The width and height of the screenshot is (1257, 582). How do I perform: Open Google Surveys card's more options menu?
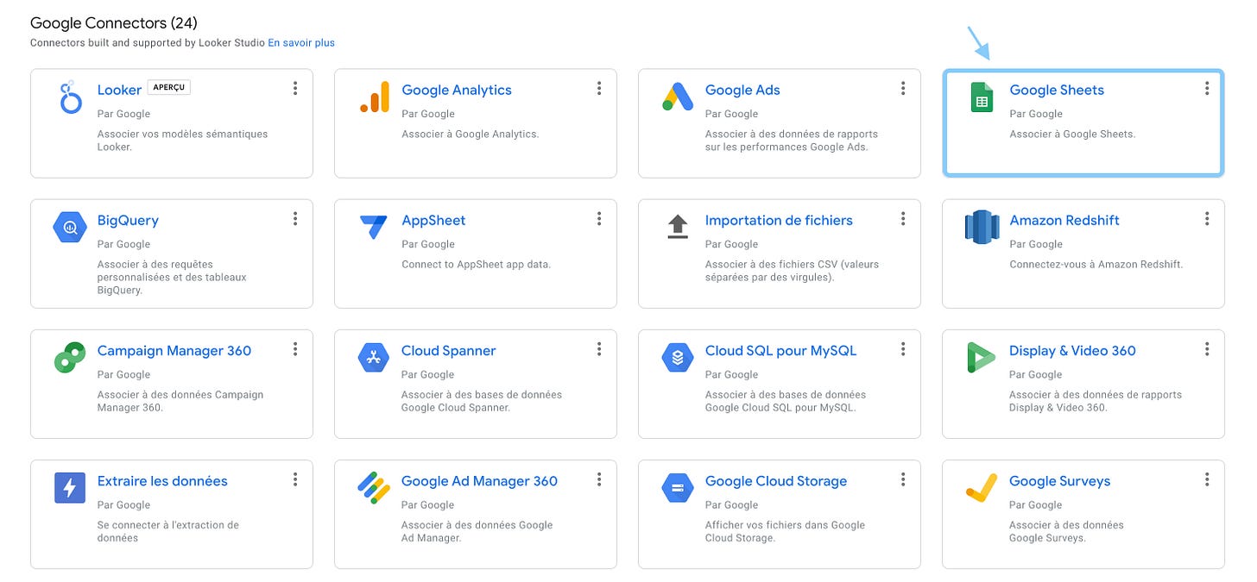coord(1207,479)
